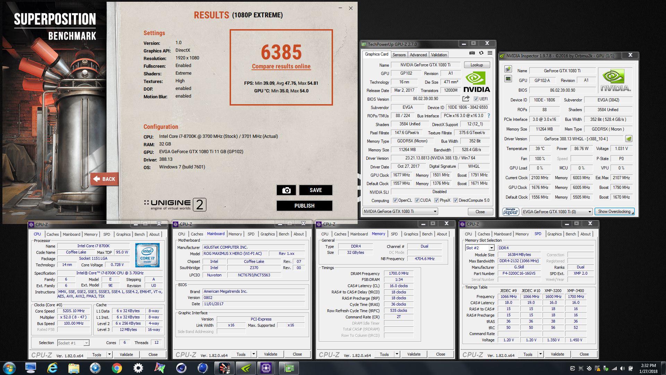Publish the Superposition benchmark result
Screen dimensions: 666x375
pos(304,206)
